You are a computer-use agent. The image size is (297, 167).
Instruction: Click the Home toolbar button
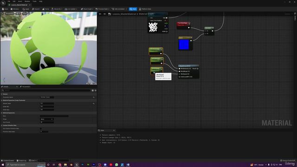click(45, 9)
